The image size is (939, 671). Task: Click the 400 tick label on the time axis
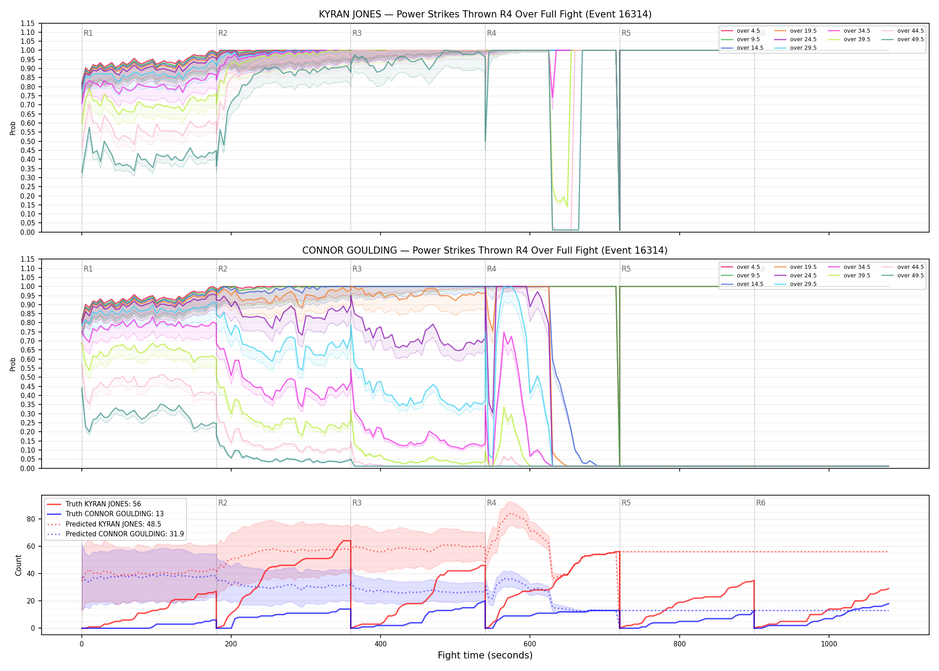[381, 644]
